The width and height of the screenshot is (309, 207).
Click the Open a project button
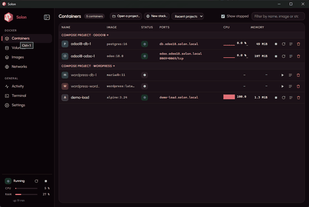(126, 16)
